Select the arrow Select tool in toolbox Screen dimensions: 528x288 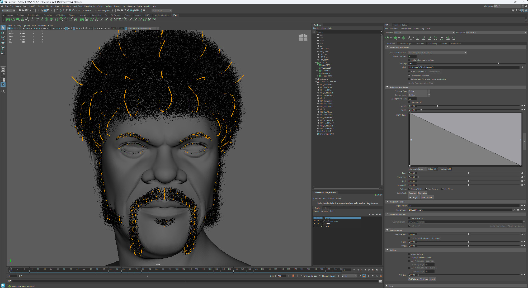[3, 27]
